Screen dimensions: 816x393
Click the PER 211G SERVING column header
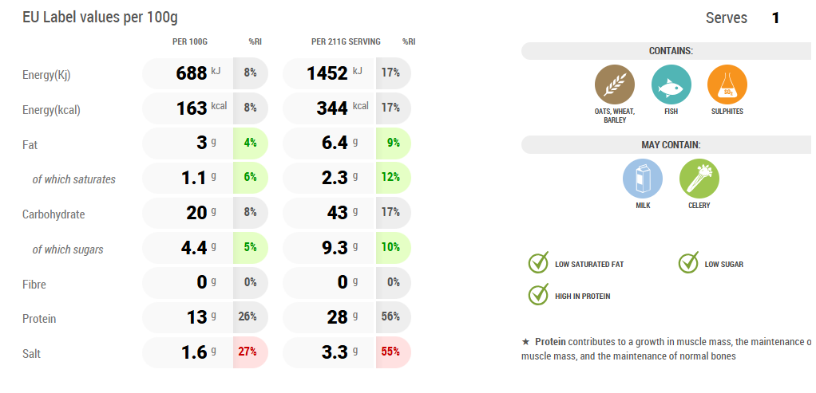pyautogui.click(x=346, y=41)
